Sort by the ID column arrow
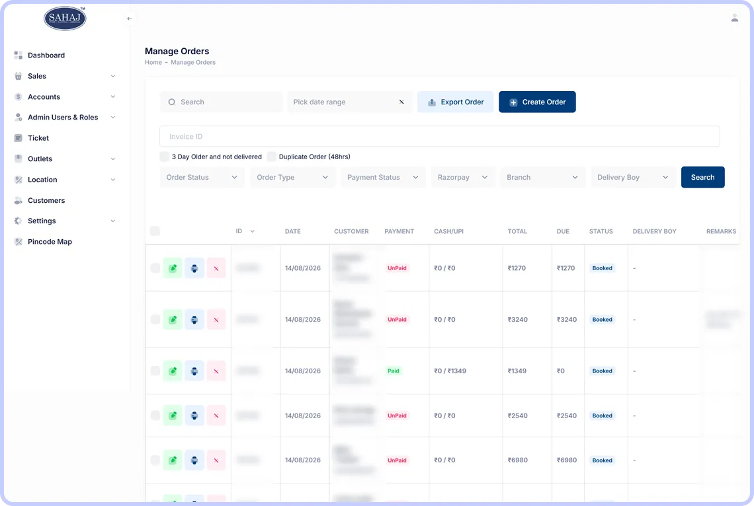 pos(253,231)
